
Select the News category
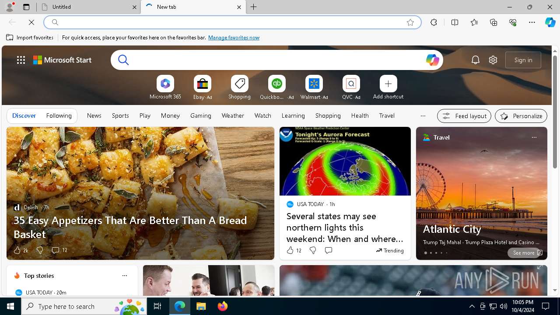(94, 115)
